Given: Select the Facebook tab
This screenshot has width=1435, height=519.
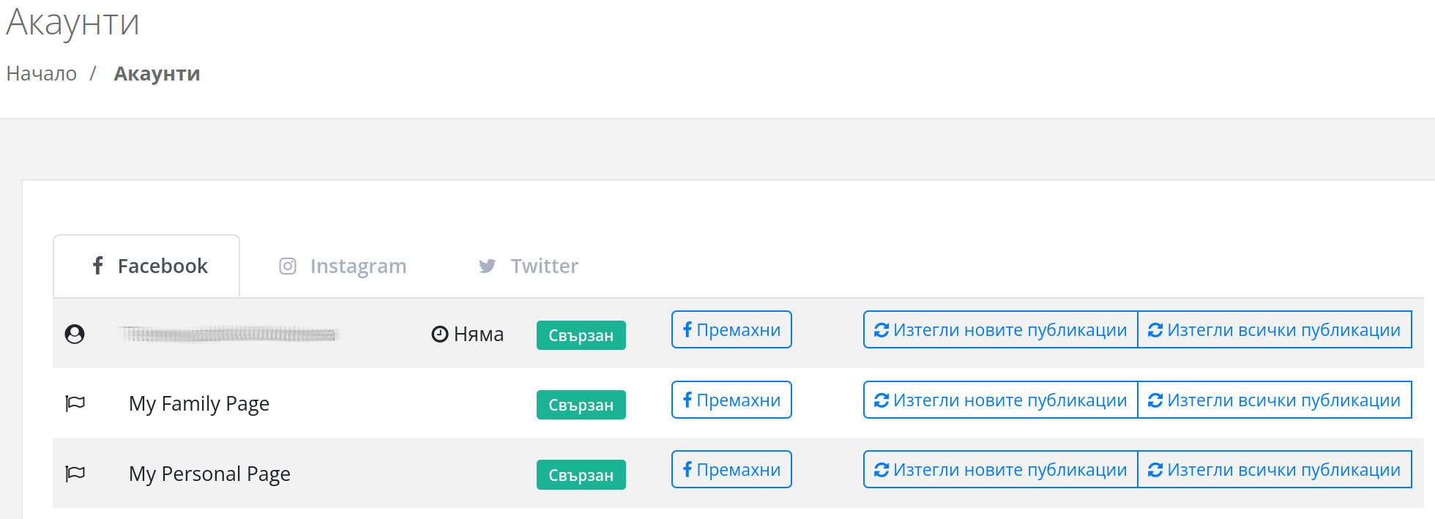Looking at the screenshot, I should click(146, 266).
